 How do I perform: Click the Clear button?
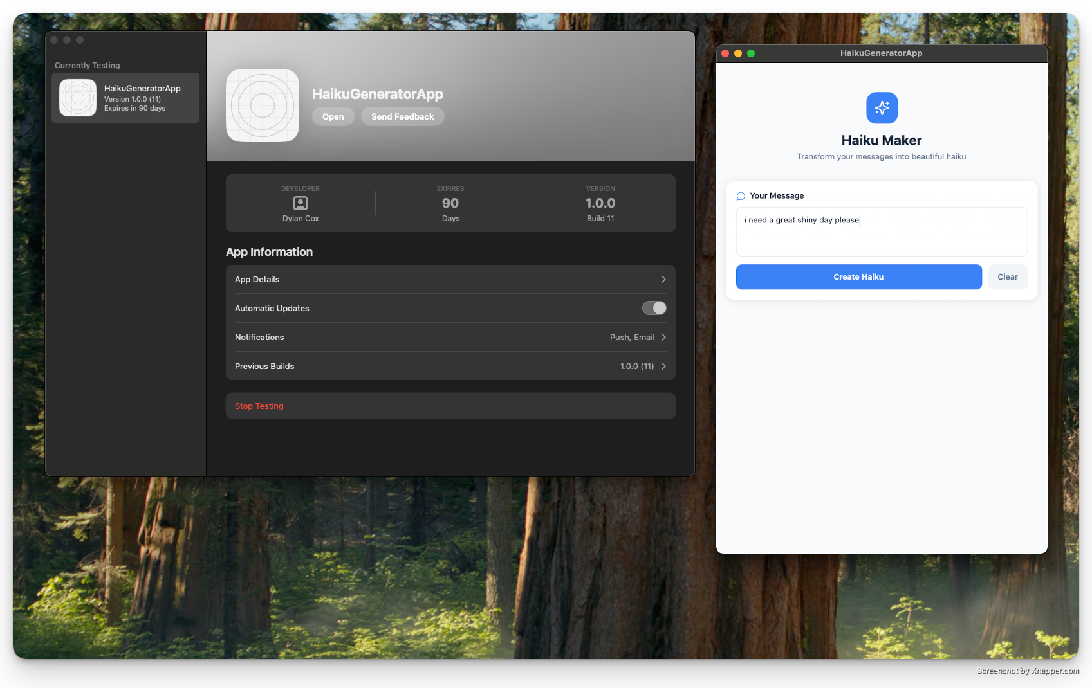(x=1008, y=277)
